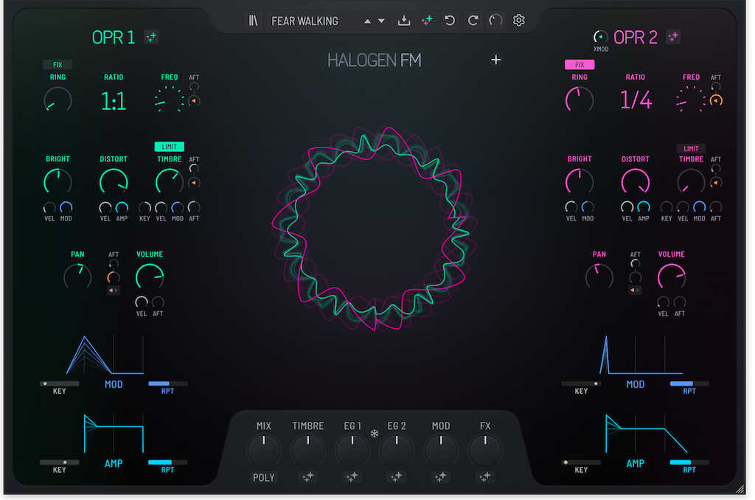Toggle LIMIT on OPR 2 timbre

click(691, 148)
